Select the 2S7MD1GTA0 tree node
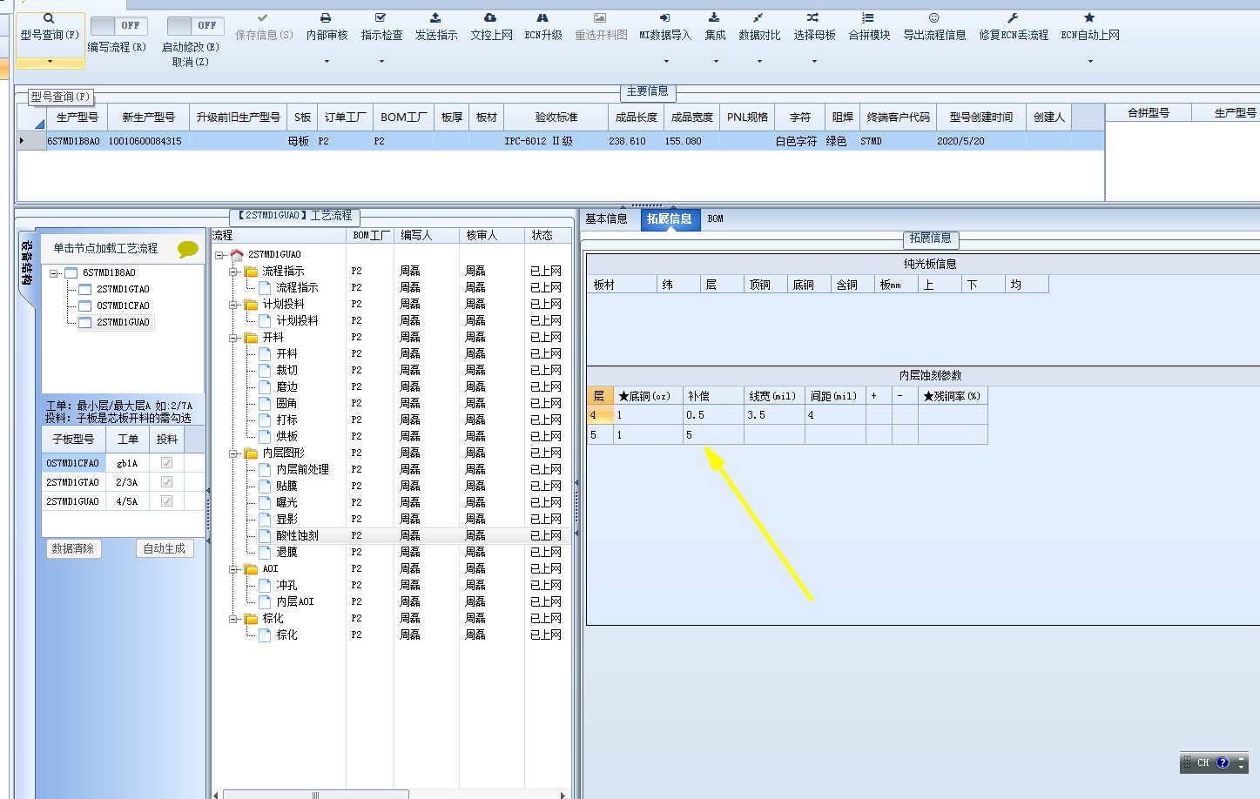Viewport: 1260px width, 799px height. pyautogui.click(x=123, y=289)
